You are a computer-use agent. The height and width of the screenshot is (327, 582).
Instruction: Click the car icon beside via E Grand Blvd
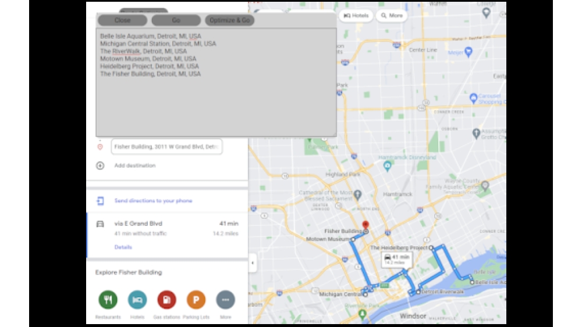pyautogui.click(x=100, y=224)
